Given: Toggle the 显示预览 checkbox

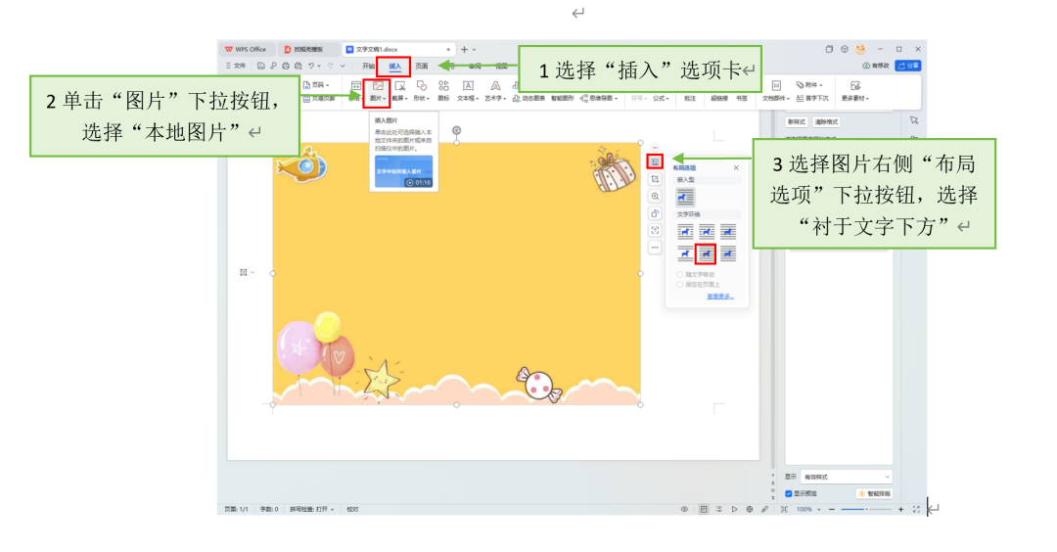Looking at the screenshot, I should coord(789,493).
